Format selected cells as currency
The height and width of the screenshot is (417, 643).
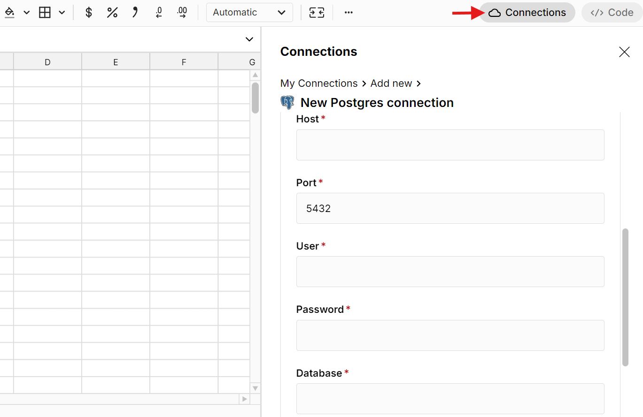click(89, 12)
